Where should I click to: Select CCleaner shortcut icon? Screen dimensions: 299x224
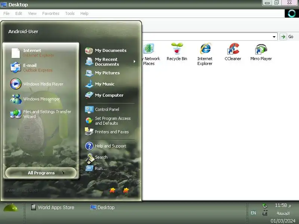point(233,52)
